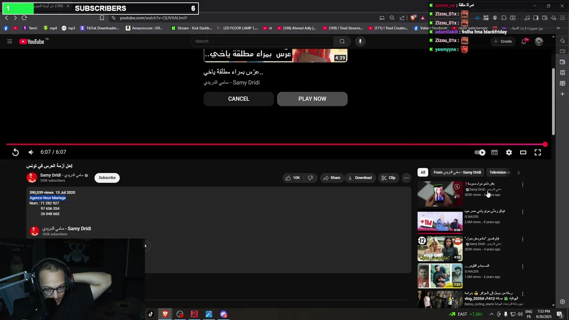The width and height of the screenshot is (569, 320).
Task: Select the Television chip
Action: click(499, 172)
